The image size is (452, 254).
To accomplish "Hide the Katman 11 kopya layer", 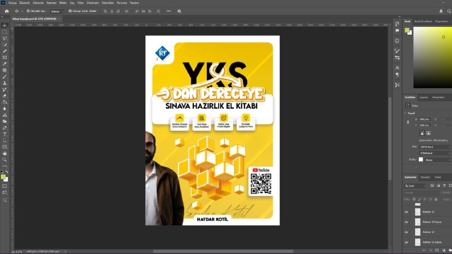I will (406, 242).
